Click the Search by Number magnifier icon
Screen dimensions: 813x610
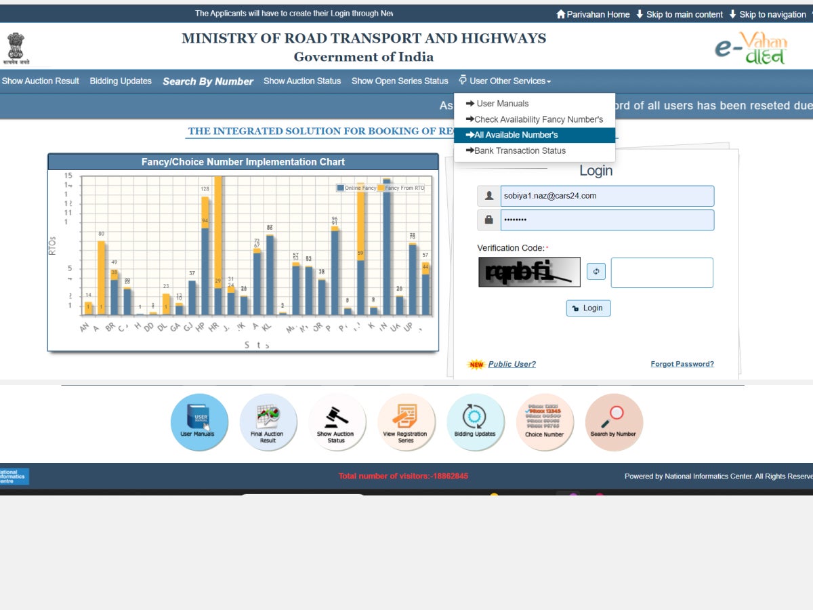point(613,422)
